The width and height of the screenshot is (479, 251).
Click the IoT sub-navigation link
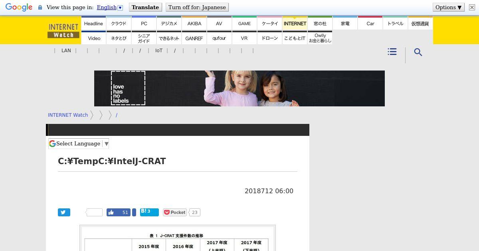click(159, 51)
